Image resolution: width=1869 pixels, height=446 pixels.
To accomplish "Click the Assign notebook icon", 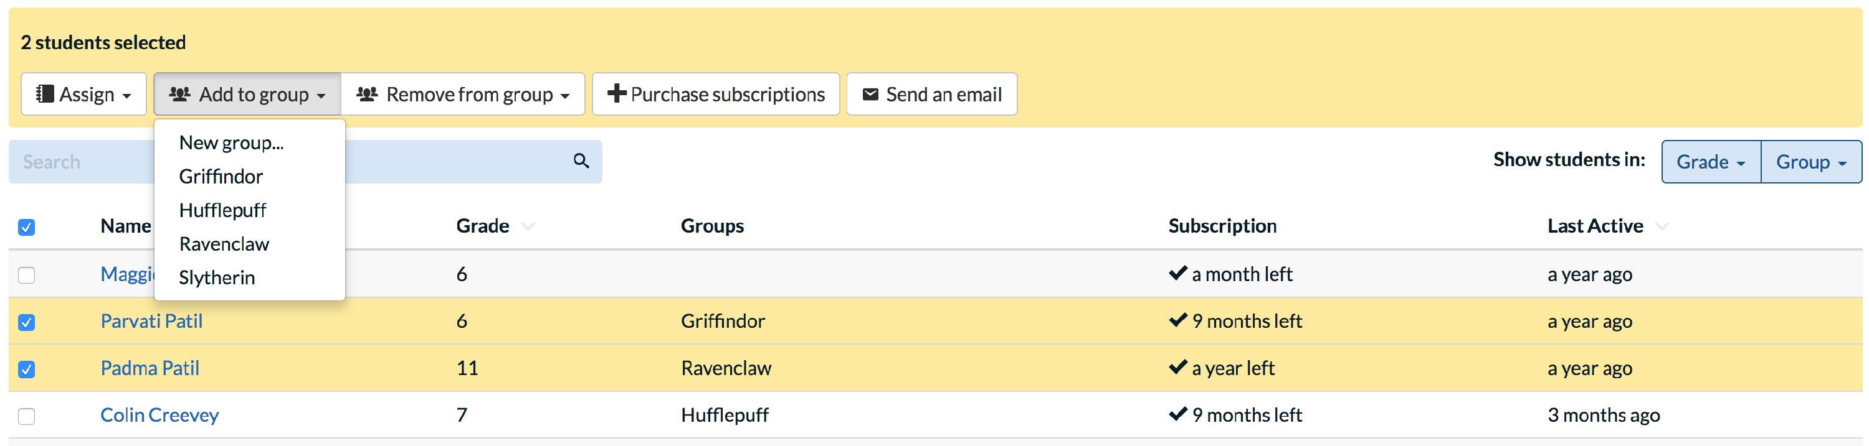I will [x=45, y=94].
